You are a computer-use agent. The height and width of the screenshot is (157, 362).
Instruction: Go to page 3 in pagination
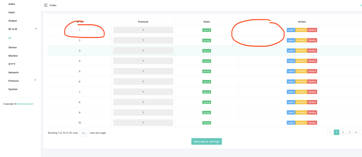(349, 132)
